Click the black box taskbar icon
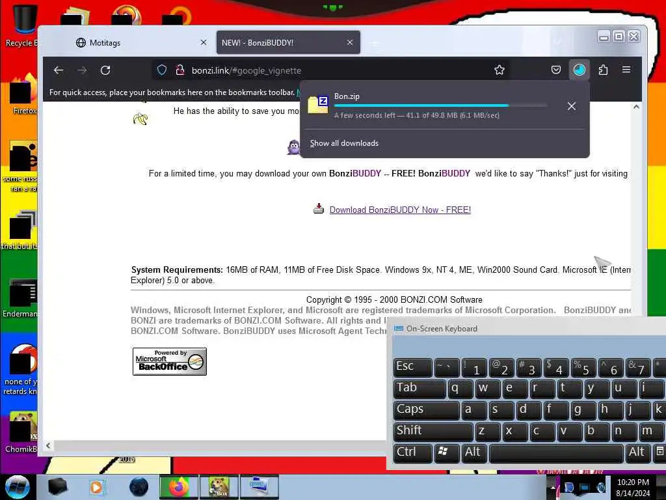Image resolution: width=666 pixels, height=500 pixels. click(58, 487)
